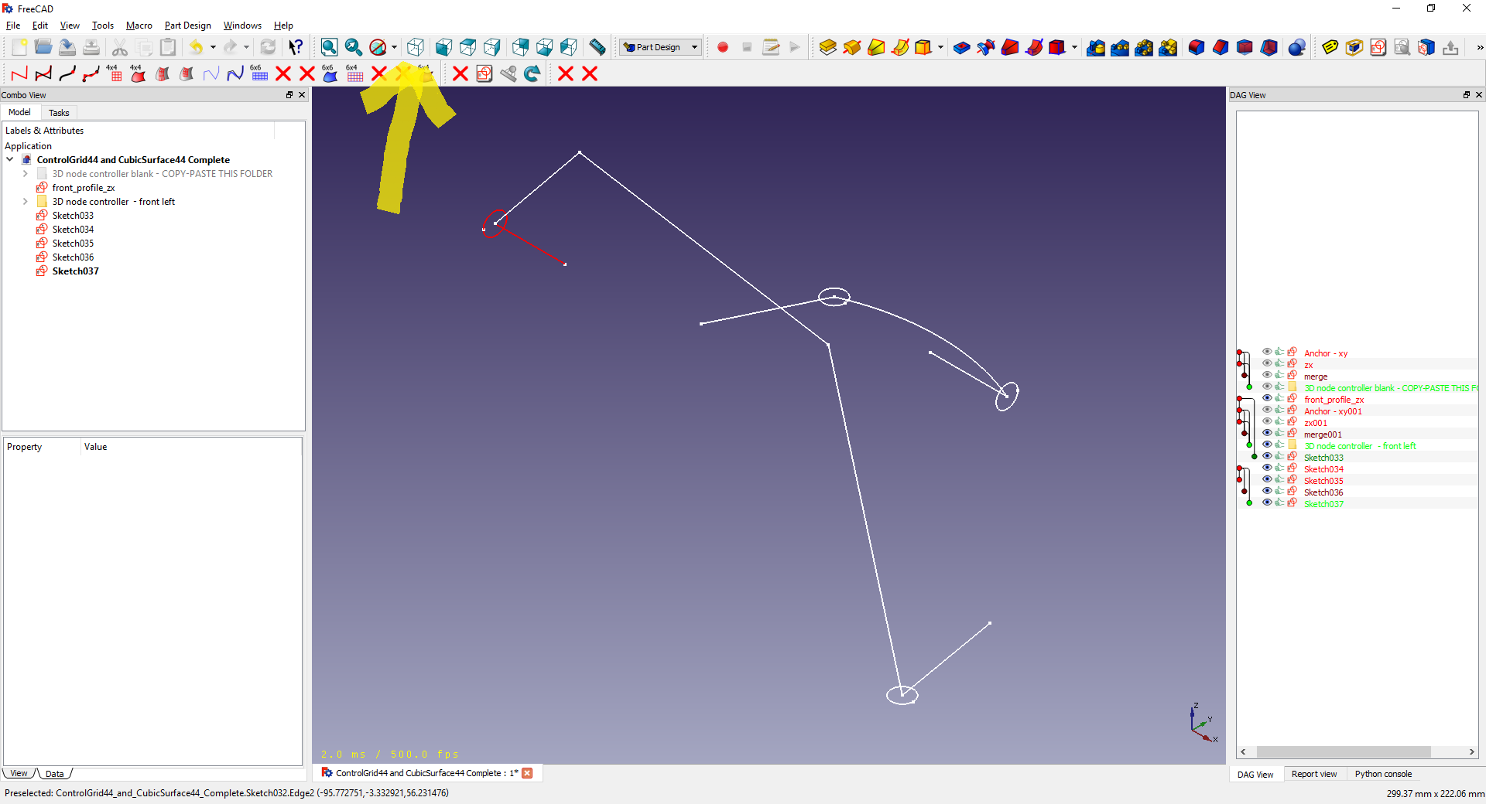Image resolution: width=1486 pixels, height=804 pixels.
Task: Toggle visibility eye for Sketch033 in DAG
Action: coord(1267,456)
